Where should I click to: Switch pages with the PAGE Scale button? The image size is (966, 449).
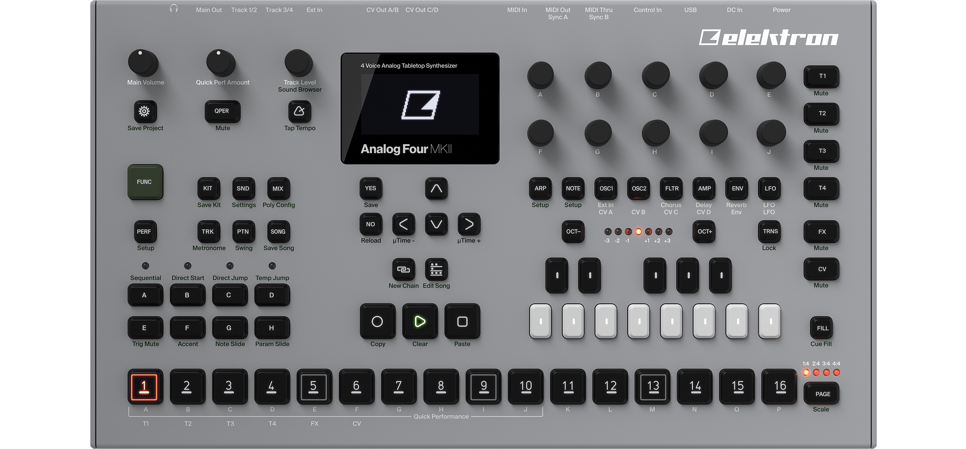(x=822, y=393)
